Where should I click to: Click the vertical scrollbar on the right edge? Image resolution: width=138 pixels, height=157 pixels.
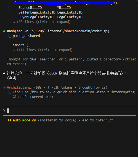tap(137, 78)
